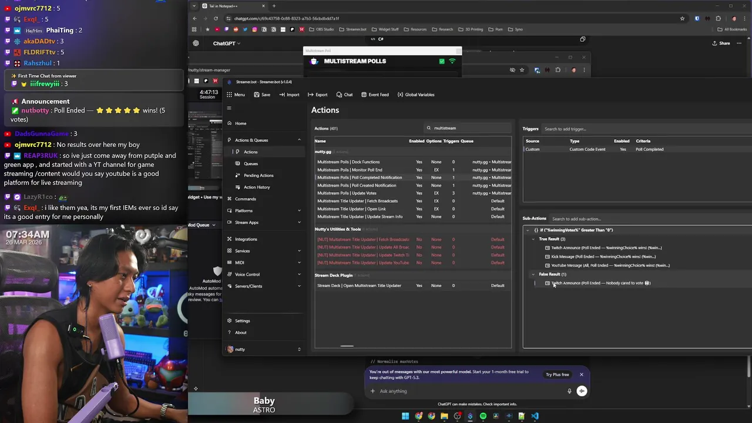Click the ChatGPT attach plus icon

point(372,391)
